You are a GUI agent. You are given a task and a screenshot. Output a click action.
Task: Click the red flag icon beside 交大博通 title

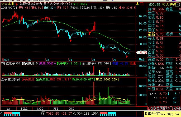point(17,4)
